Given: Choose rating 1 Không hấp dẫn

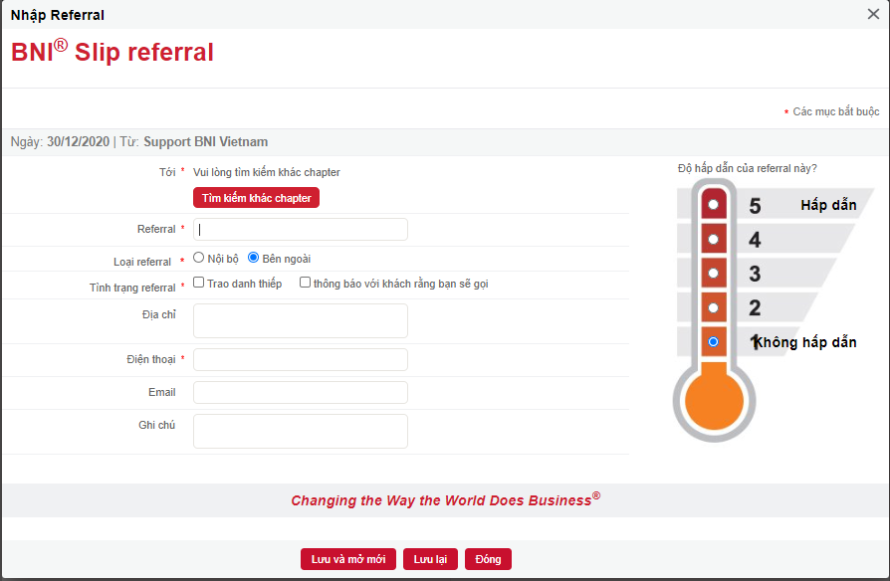Looking at the screenshot, I should [714, 342].
